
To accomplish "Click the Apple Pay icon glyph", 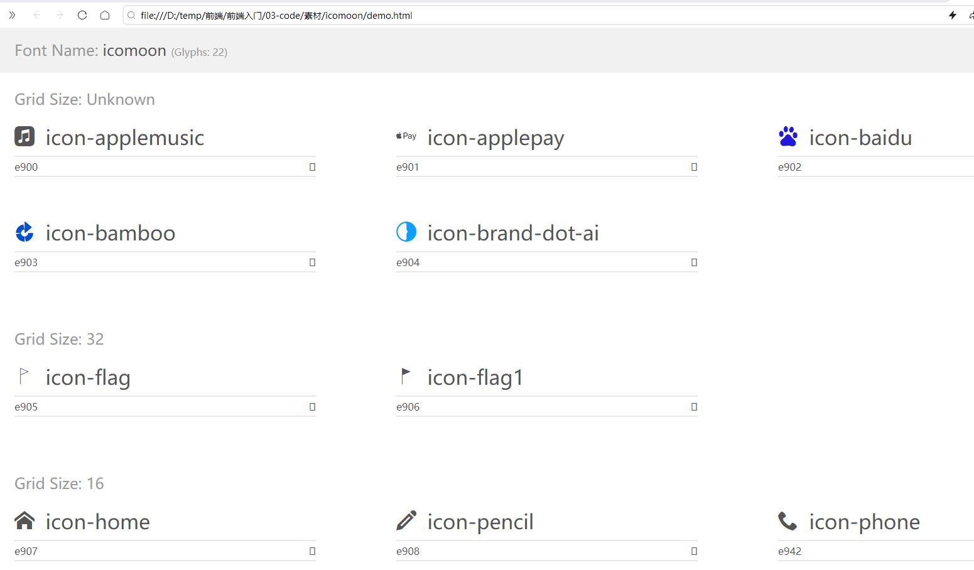I will [x=406, y=136].
